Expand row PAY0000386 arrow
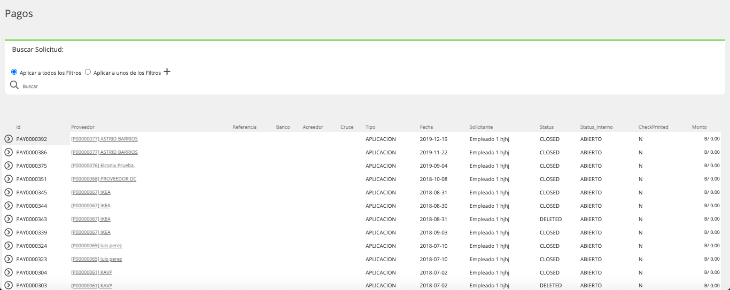The height and width of the screenshot is (290, 730). 9,152
